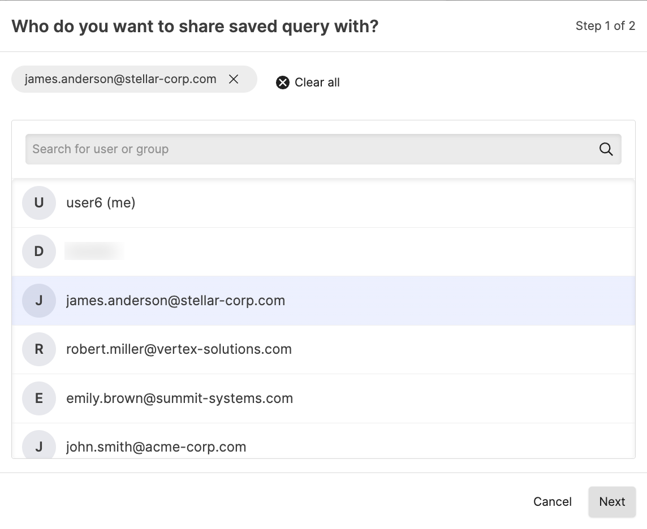The width and height of the screenshot is (647, 529).
Task: Click the D avatar icon
Action: point(39,252)
